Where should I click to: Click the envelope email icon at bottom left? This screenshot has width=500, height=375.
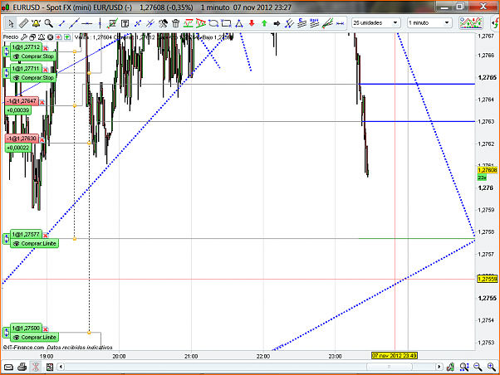coord(8,368)
